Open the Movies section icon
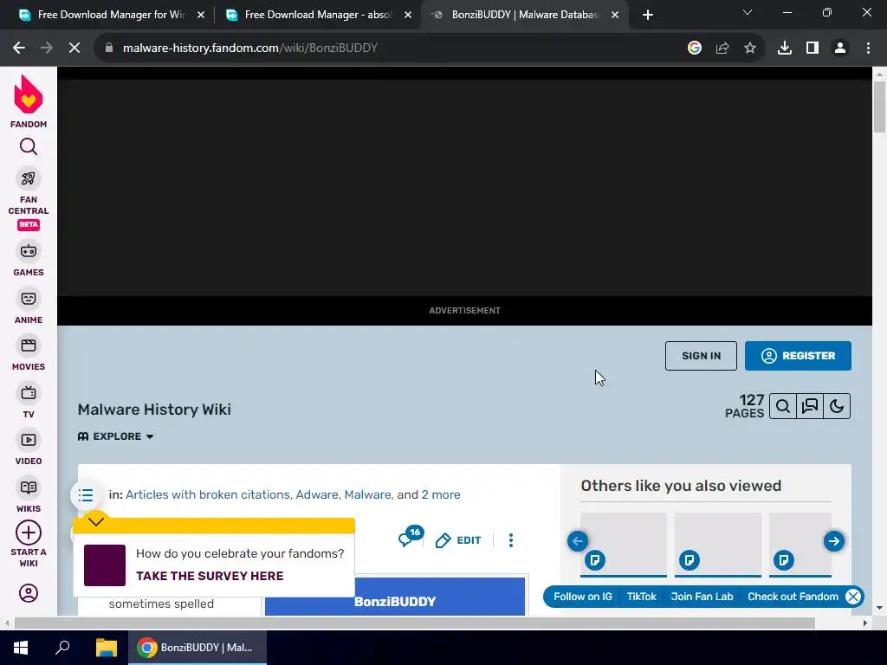The height and width of the screenshot is (665, 887). coord(29,345)
